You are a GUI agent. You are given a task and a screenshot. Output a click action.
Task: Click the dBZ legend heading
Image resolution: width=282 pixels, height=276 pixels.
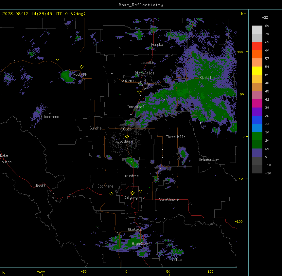click(265, 18)
